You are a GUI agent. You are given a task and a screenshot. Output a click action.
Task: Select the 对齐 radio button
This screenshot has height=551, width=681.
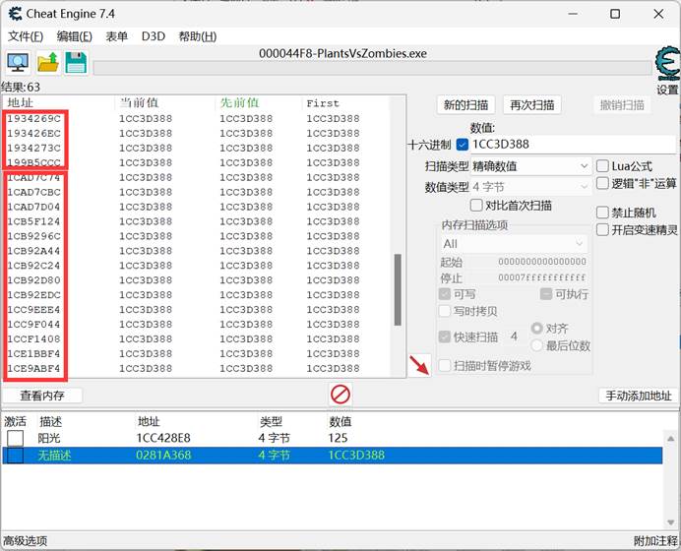537,329
